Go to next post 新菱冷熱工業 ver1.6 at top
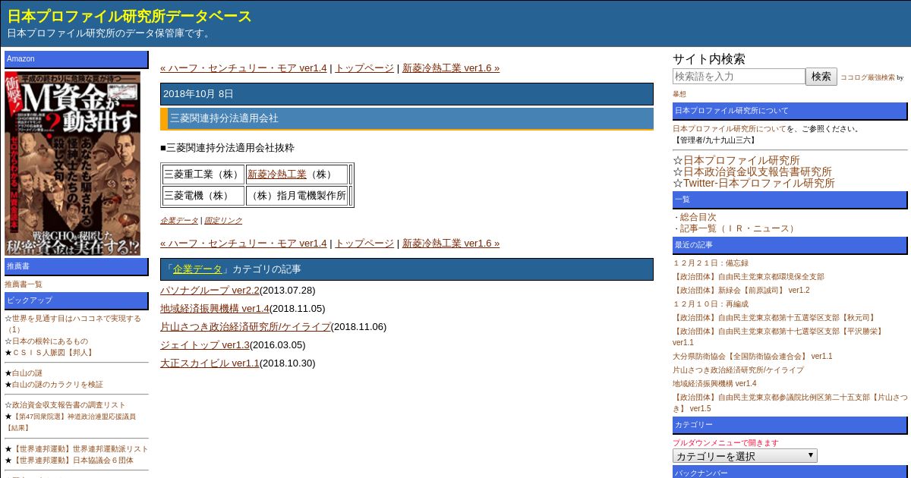 [451, 68]
